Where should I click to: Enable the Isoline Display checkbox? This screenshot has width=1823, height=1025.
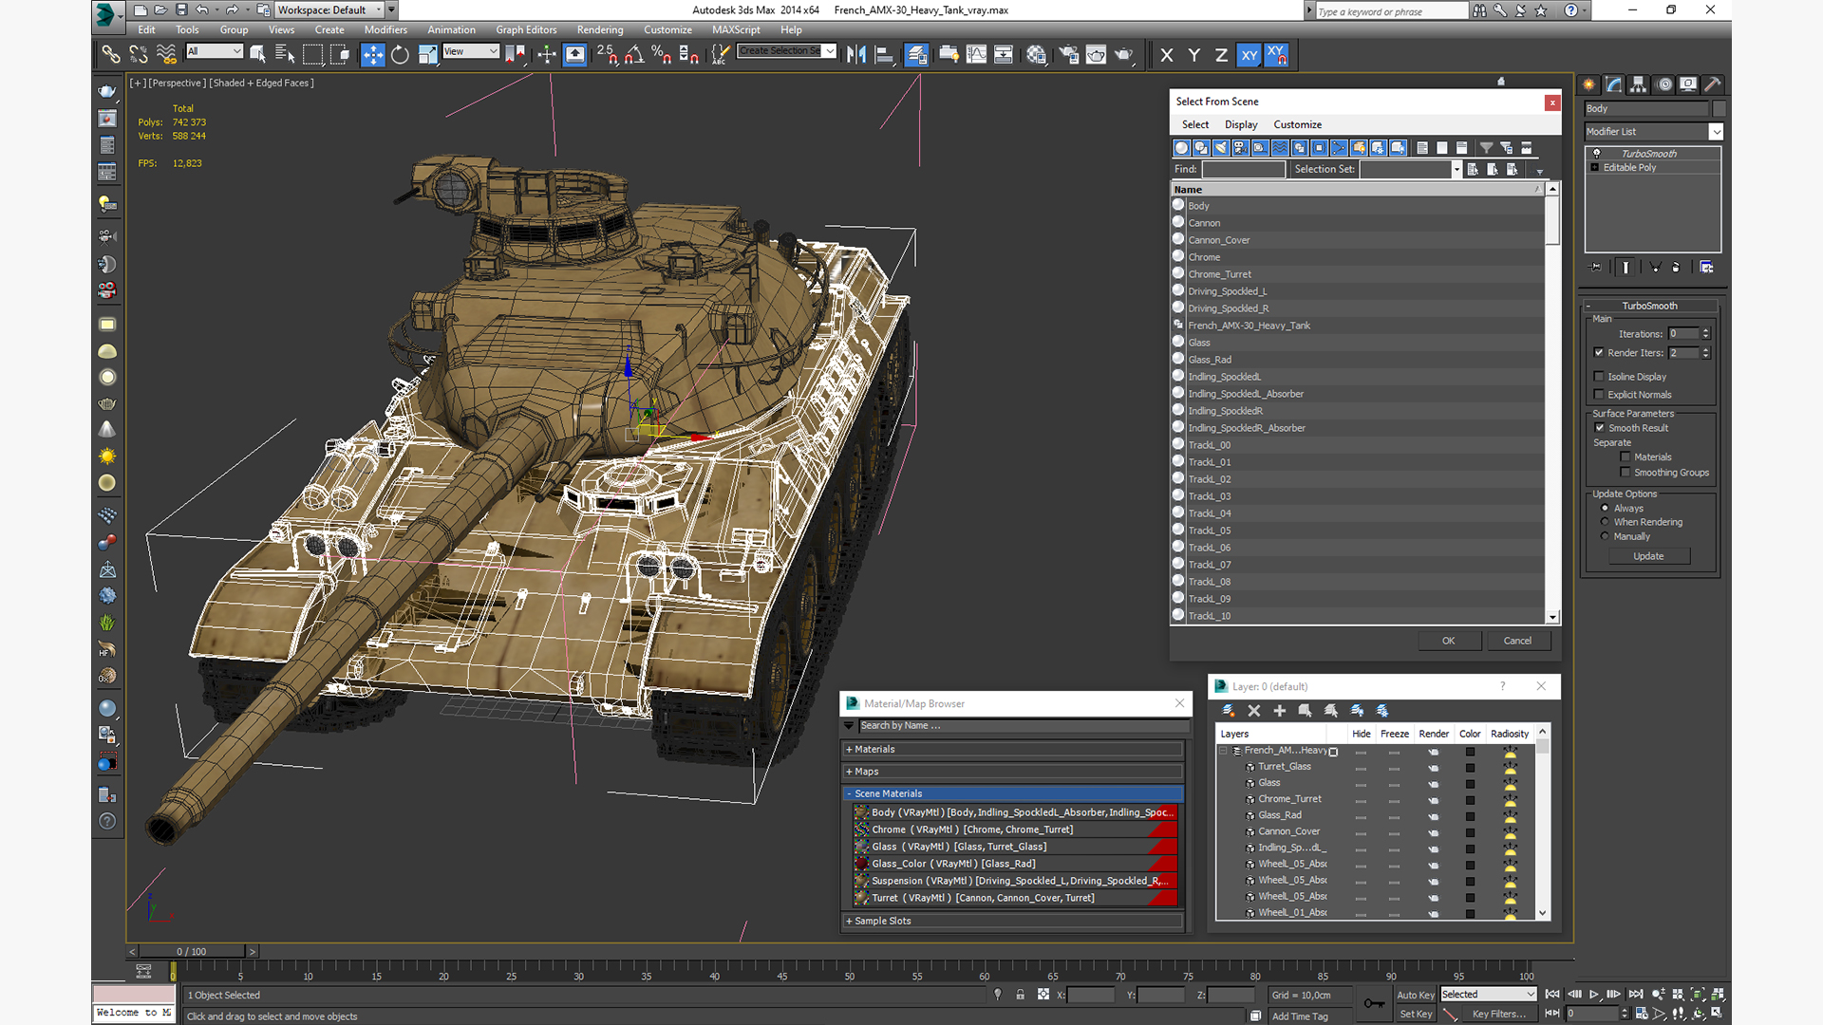coord(1599,377)
